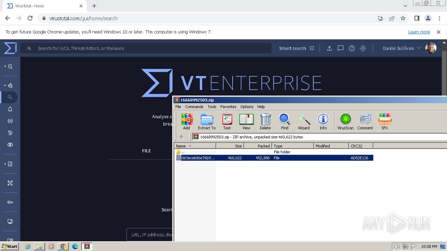Sort files by Modified column header

pyautogui.click(x=331, y=146)
